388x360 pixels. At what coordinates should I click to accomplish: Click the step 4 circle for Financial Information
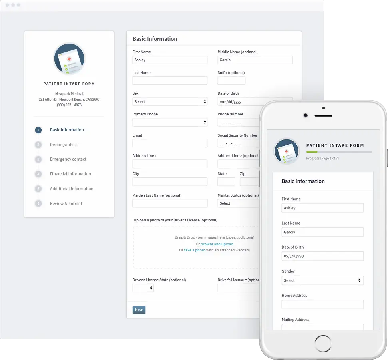(38, 174)
